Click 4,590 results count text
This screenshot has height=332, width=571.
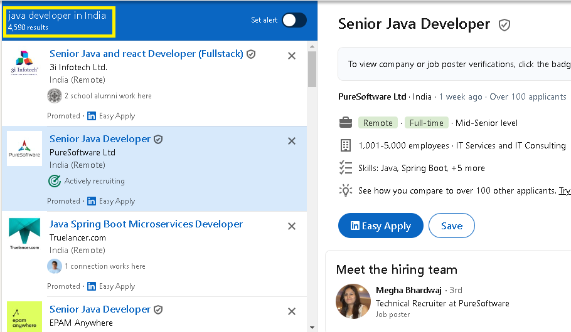click(x=28, y=28)
